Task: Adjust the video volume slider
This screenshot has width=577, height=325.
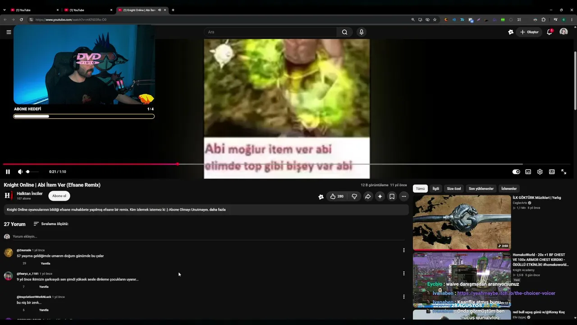Action: [32, 172]
